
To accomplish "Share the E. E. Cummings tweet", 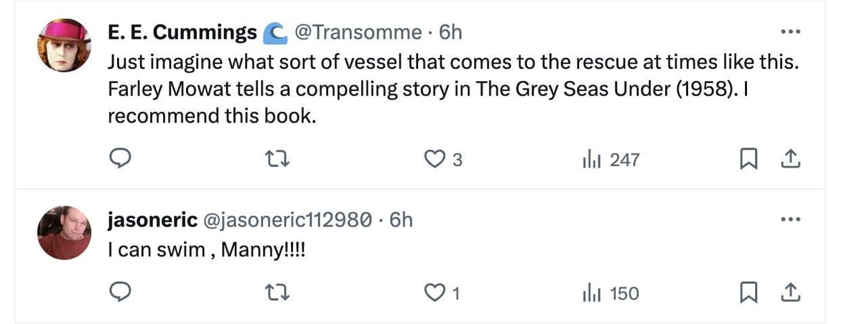I will (x=790, y=160).
